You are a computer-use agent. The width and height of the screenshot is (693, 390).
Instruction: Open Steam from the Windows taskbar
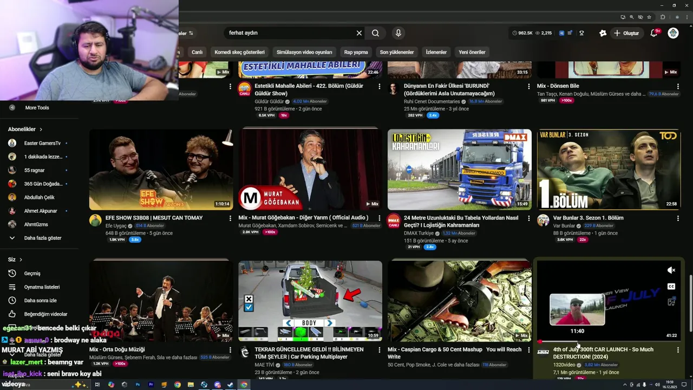click(x=231, y=385)
